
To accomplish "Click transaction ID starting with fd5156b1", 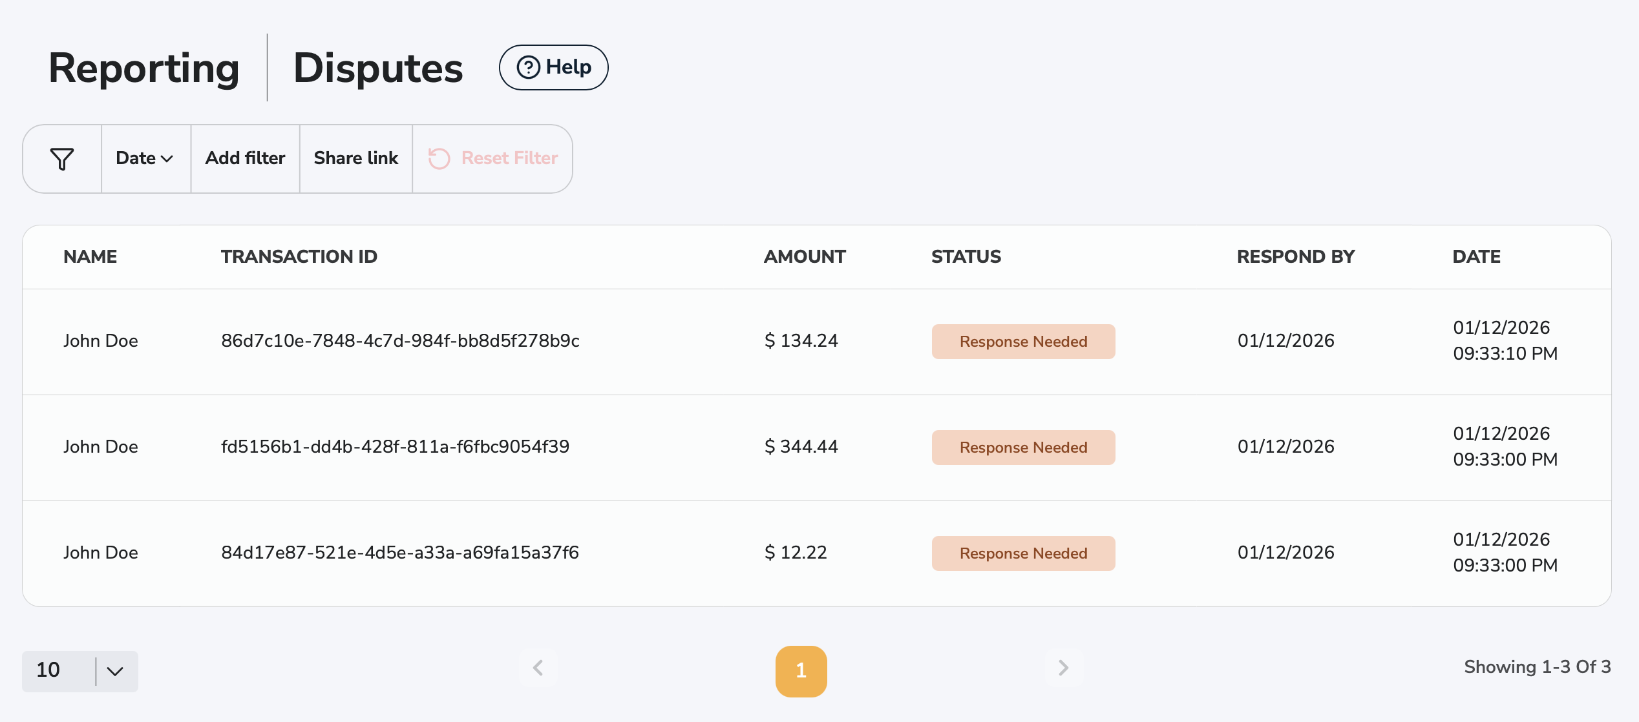I will coord(395,447).
